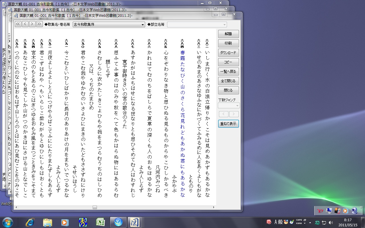Viewport: 365px width, 228px height.
Task: Open the 歌集名・巻名等 dropdown showing 古今和歌集序
Action: pyautogui.click(x=109, y=25)
